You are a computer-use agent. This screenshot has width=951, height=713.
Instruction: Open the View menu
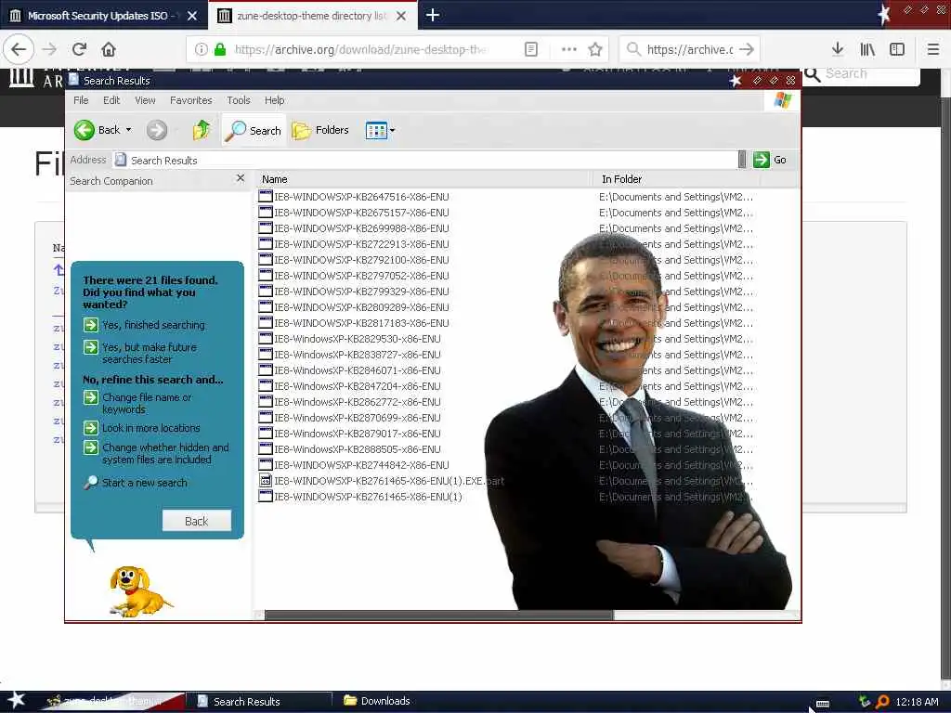145,100
